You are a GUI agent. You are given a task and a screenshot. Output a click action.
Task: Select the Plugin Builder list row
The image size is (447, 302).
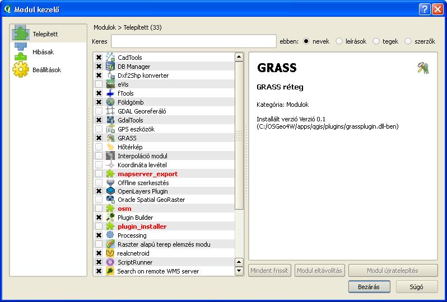pos(164,218)
